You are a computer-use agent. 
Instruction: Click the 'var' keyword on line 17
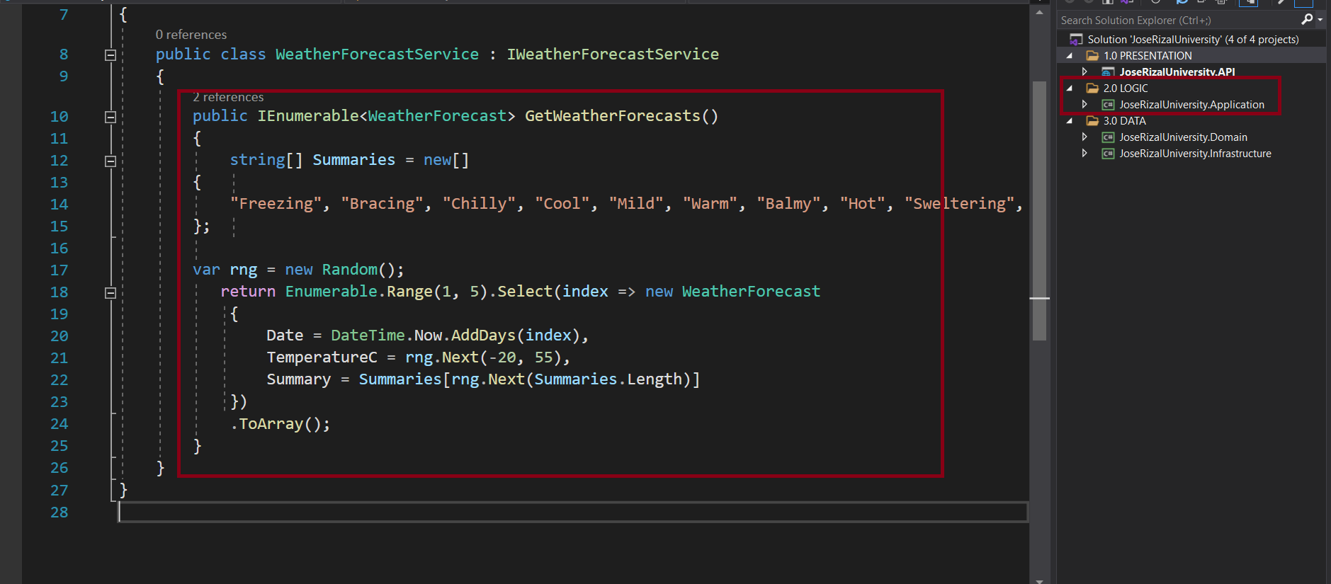tap(206, 270)
